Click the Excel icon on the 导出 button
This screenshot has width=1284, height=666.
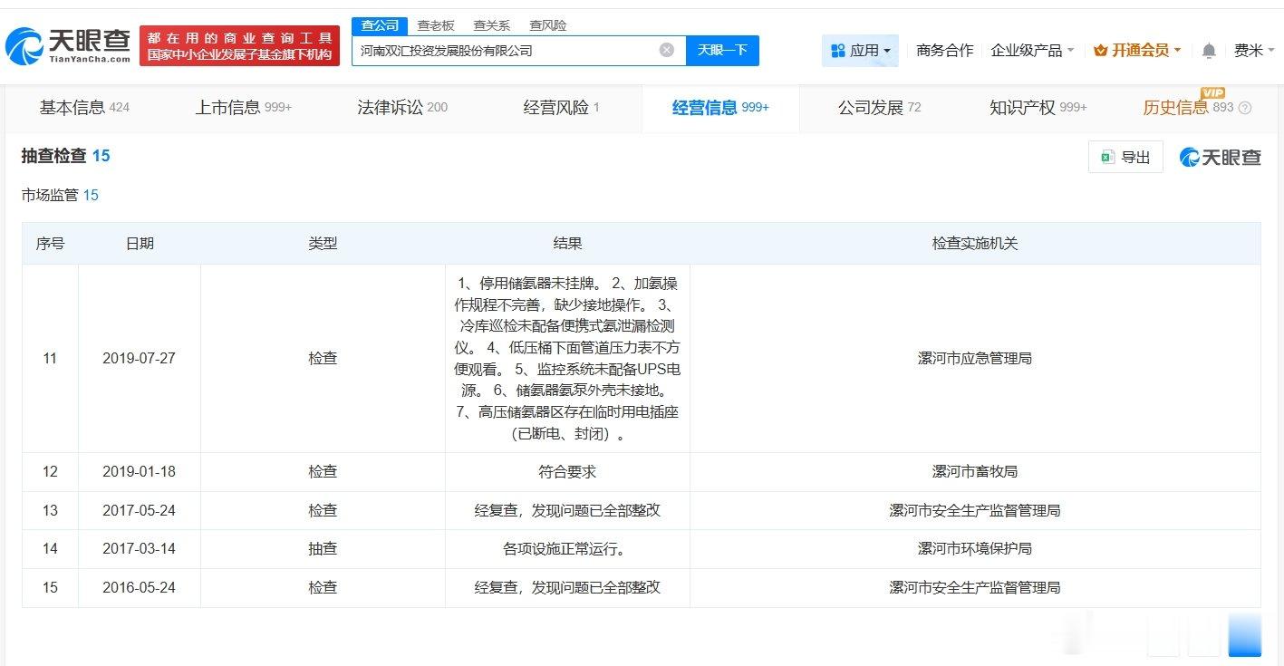[x=1106, y=157]
